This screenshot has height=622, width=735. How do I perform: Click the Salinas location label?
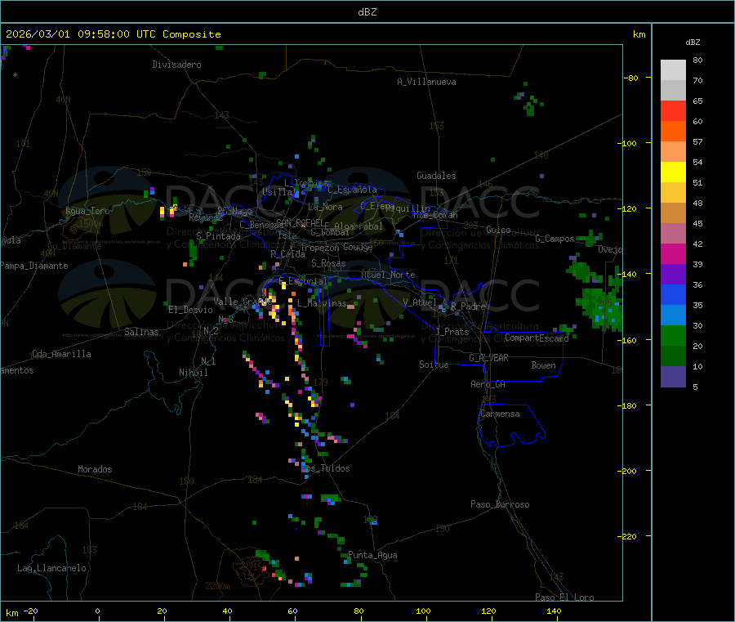click(141, 332)
